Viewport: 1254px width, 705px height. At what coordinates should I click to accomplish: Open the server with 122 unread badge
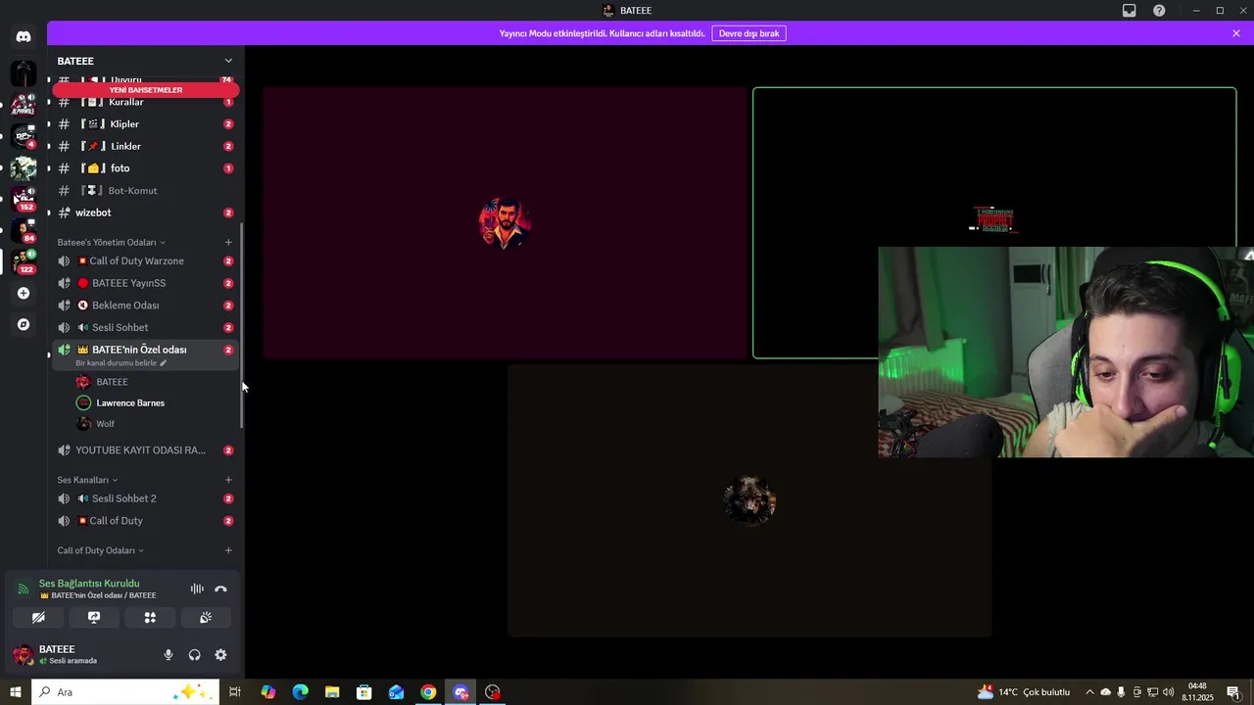pyautogui.click(x=24, y=261)
